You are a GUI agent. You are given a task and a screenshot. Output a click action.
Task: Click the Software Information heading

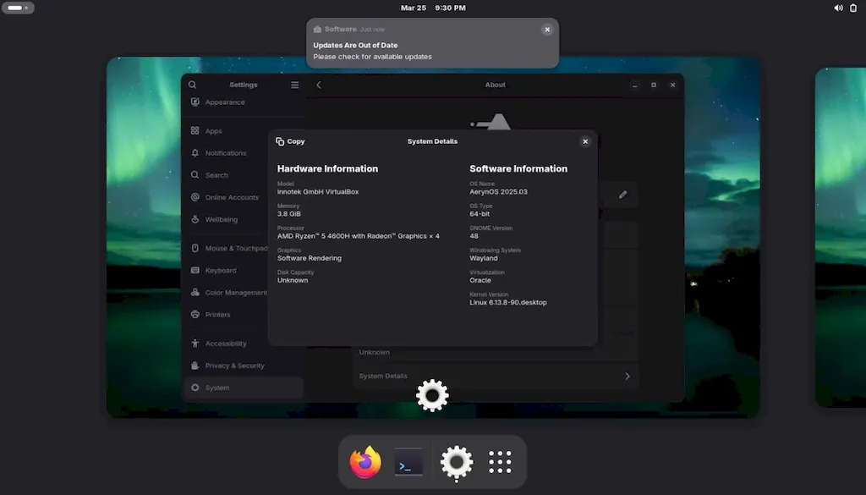click(518, 168)
